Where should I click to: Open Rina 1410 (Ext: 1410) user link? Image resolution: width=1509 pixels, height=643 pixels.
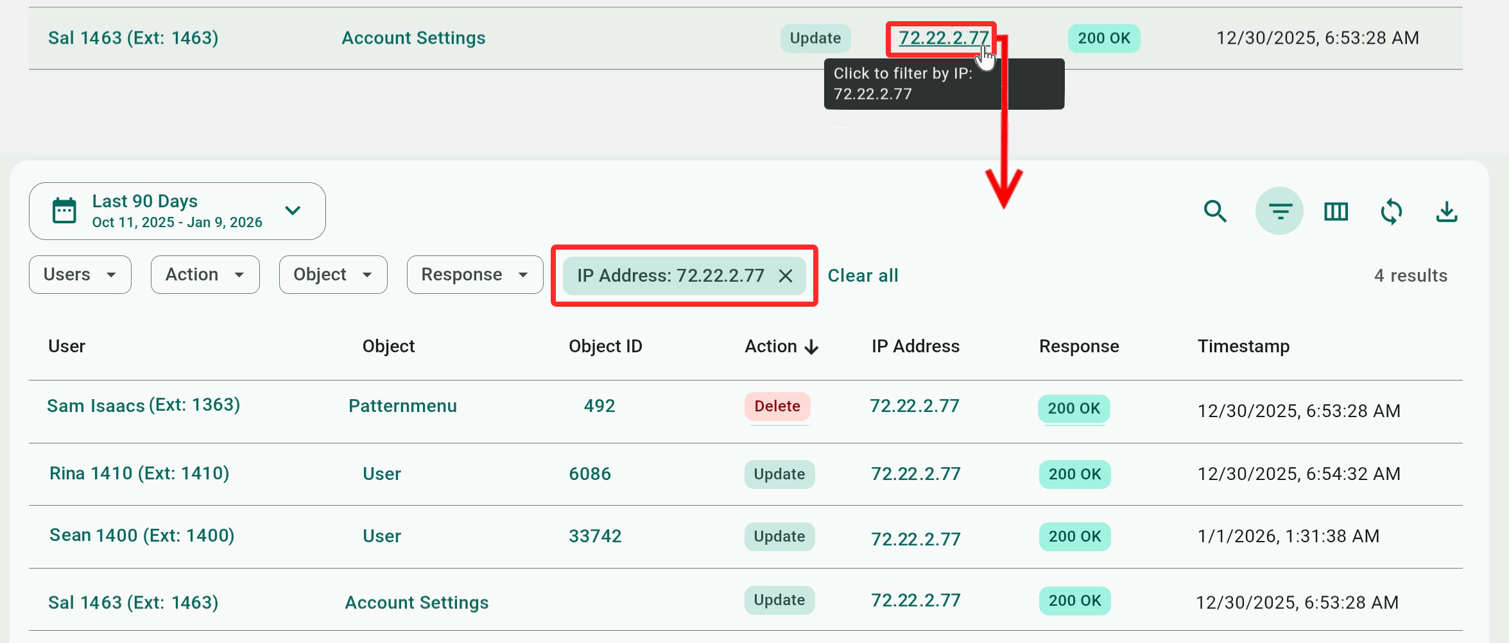click(139, 474)
